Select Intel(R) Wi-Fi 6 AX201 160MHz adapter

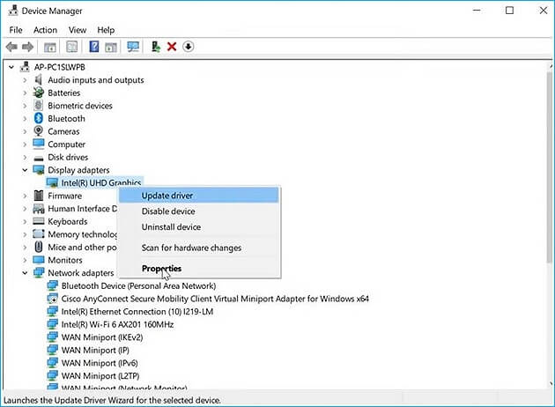pyautogui.click(x=117, y=325)
